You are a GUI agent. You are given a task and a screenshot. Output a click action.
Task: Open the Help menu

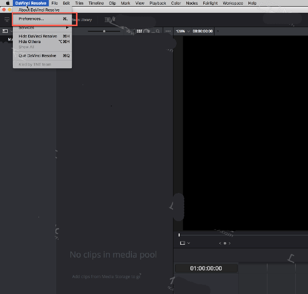pos(252,3)
